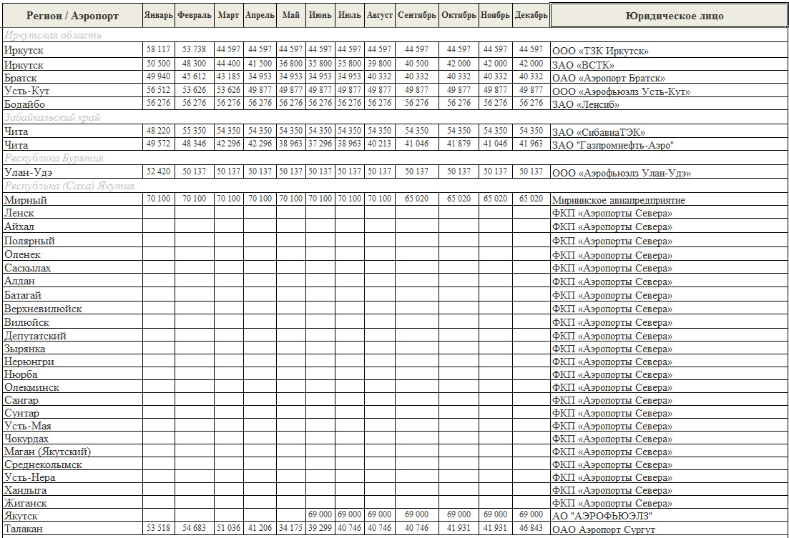The width and height of the screenshot is (789, 538).
Task: Click the legal entity 'ОАО «Аэропорт Братск»'
Action: tap(609, 78)
